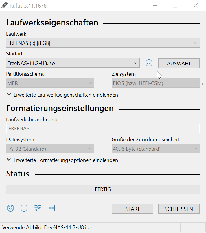Open the Größe der Zuordnungseinheit dropdown
Viewport: 206px width, 233px height.
tap(156, 149)
